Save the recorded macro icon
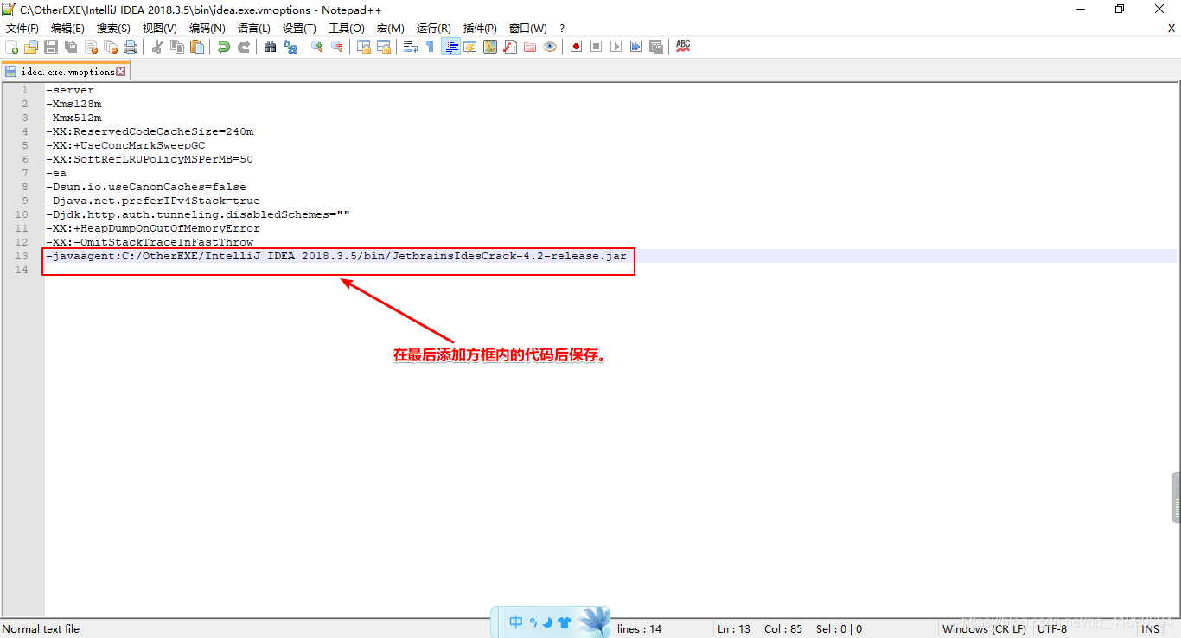The width and height of the screenshot is (1181, 638). pos(656,47)
